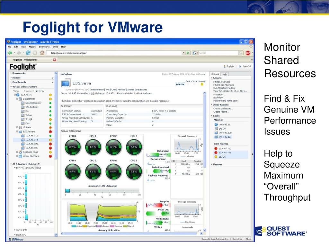Viewport: 329px width, 247px height.
Task: Click the ESX Server monitor icon
Action: tap(66, 83)
